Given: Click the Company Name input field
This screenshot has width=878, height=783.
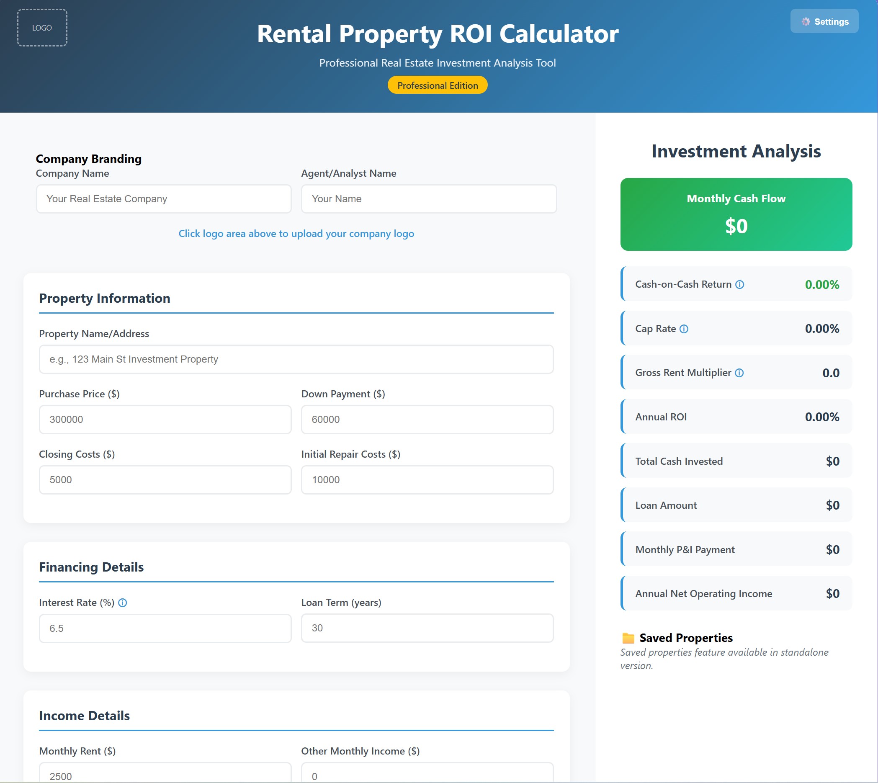Looking at the screenshot, I should tap(164, 199).
